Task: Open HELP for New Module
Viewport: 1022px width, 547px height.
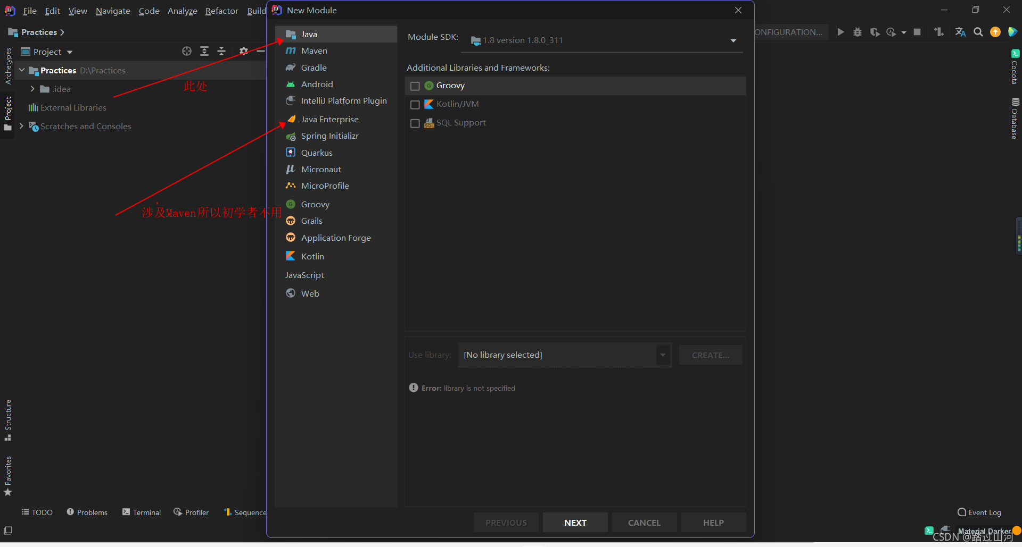Action: click(x=713, y=523)
